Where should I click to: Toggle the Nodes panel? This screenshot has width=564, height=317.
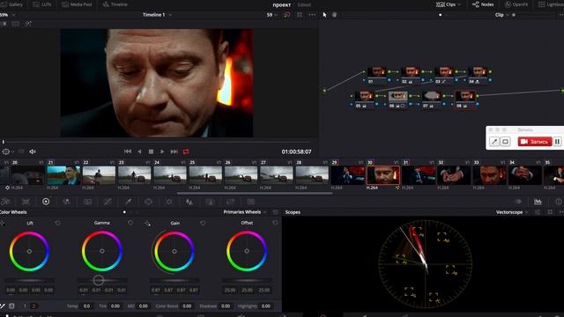point(483,4)
